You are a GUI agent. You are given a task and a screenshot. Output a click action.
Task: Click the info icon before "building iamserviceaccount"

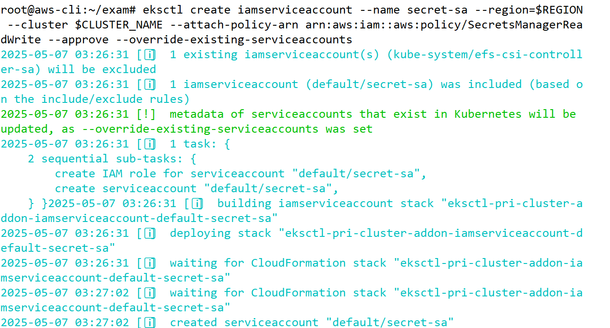pos(197,204)
